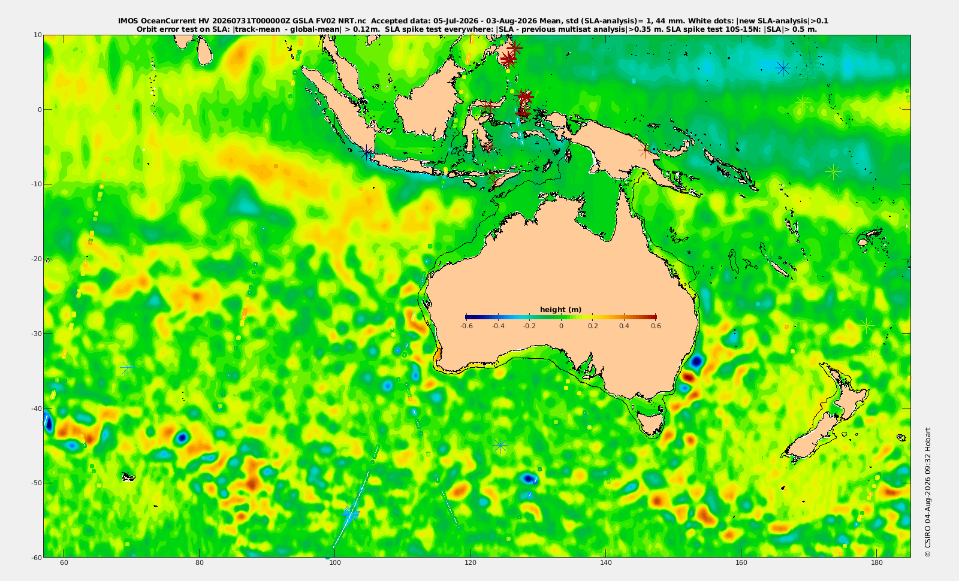Image resolution: width=959 pixels, height=581 pixels.
Task: Click the latitude -50 y-axis label
Action: click(x=37, y=483)
